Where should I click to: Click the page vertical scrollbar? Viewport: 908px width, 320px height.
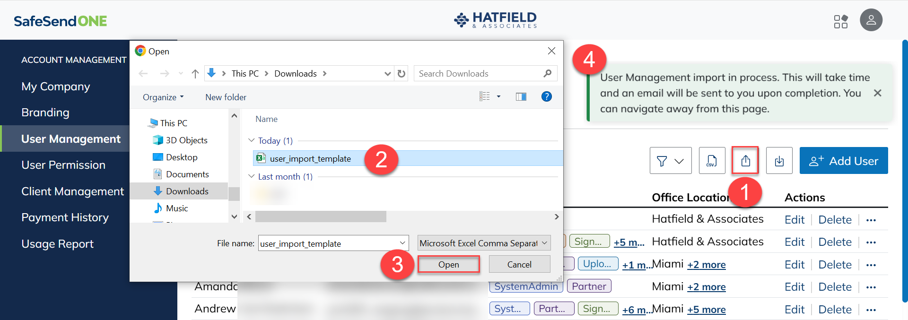pyautogui.click(x=905, y=170)
